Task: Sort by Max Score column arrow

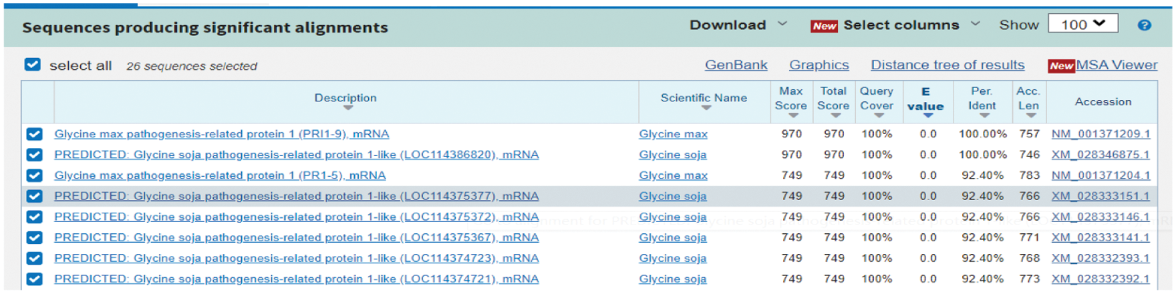Action: click(x=793, y=116)
